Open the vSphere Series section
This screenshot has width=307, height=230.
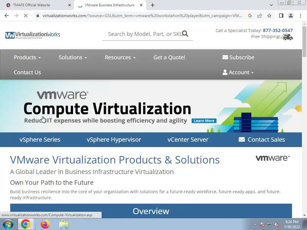[40, 140]
